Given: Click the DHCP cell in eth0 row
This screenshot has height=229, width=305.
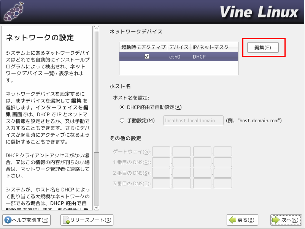Looking at the screenshot, I should pos(199,57).
